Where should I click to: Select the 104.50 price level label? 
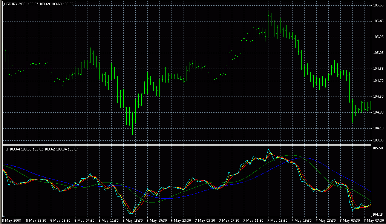(378, 97)
